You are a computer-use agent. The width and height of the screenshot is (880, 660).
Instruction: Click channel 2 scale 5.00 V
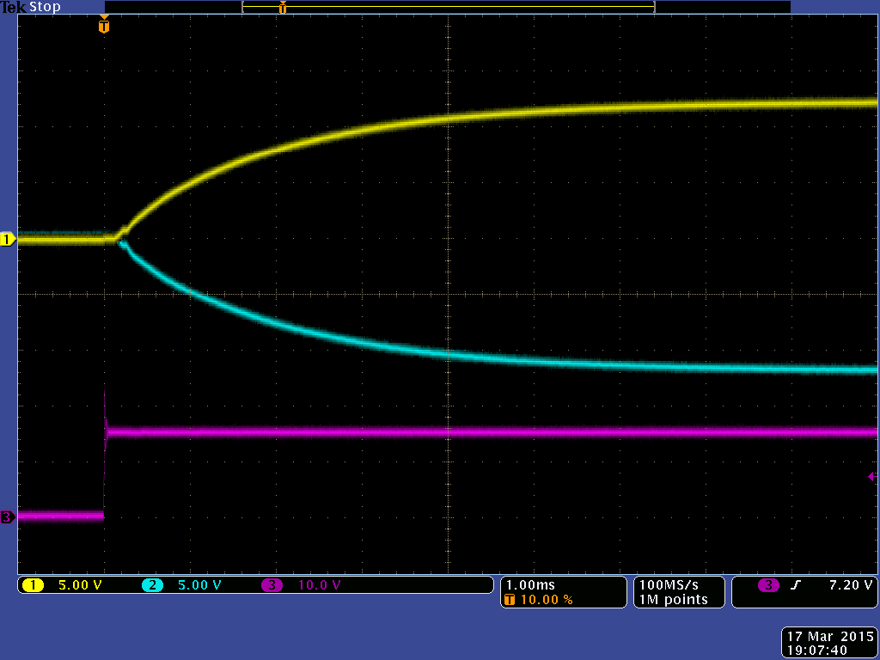(x=199, y=585)
